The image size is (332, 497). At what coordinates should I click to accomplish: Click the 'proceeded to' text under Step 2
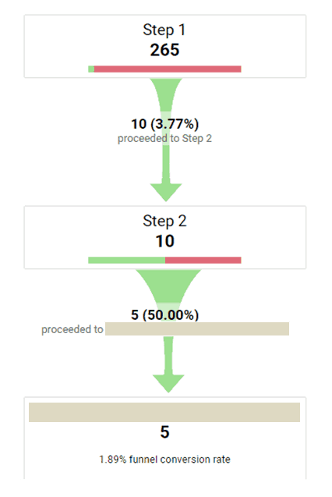point(72,329)
